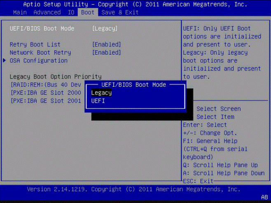Click the Network Boot Retry label
The image size is (271, 203).
[40, 53]
